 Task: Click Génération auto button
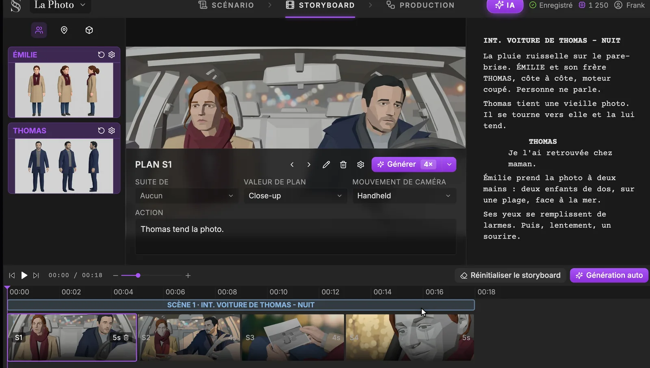[609, 276]
